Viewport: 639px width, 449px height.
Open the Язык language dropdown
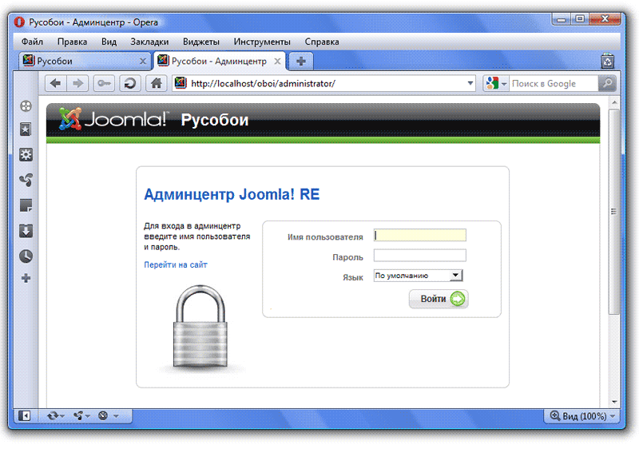coord(418,276)
